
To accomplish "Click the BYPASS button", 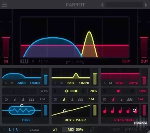I will pos(131,129).
